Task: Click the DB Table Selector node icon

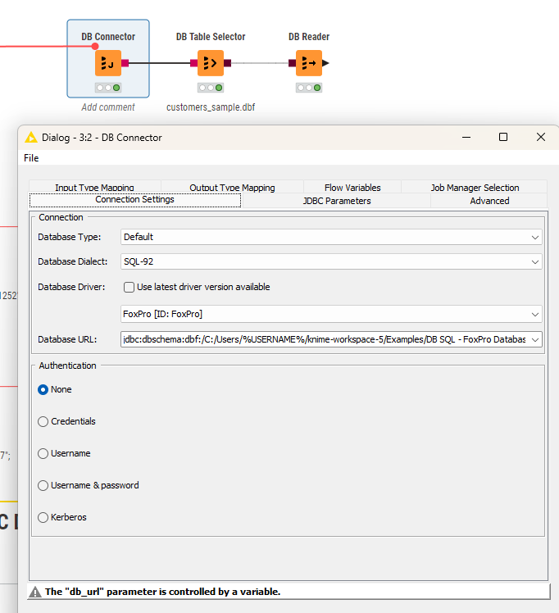Action: point(210,63)
